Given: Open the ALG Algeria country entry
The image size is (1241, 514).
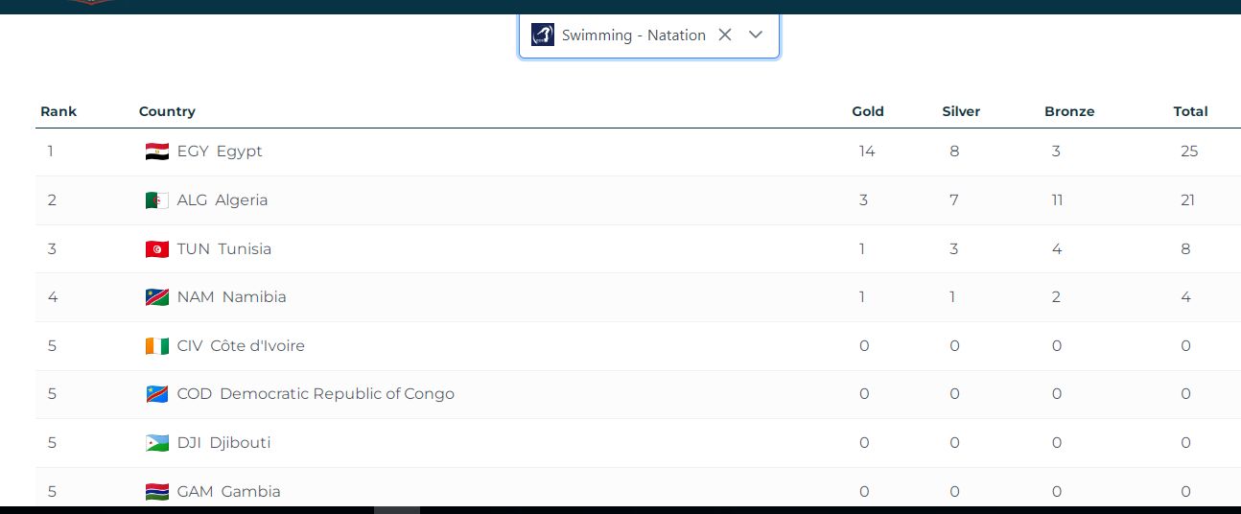Looking at the screenshot, I should [x=222, y=200].
